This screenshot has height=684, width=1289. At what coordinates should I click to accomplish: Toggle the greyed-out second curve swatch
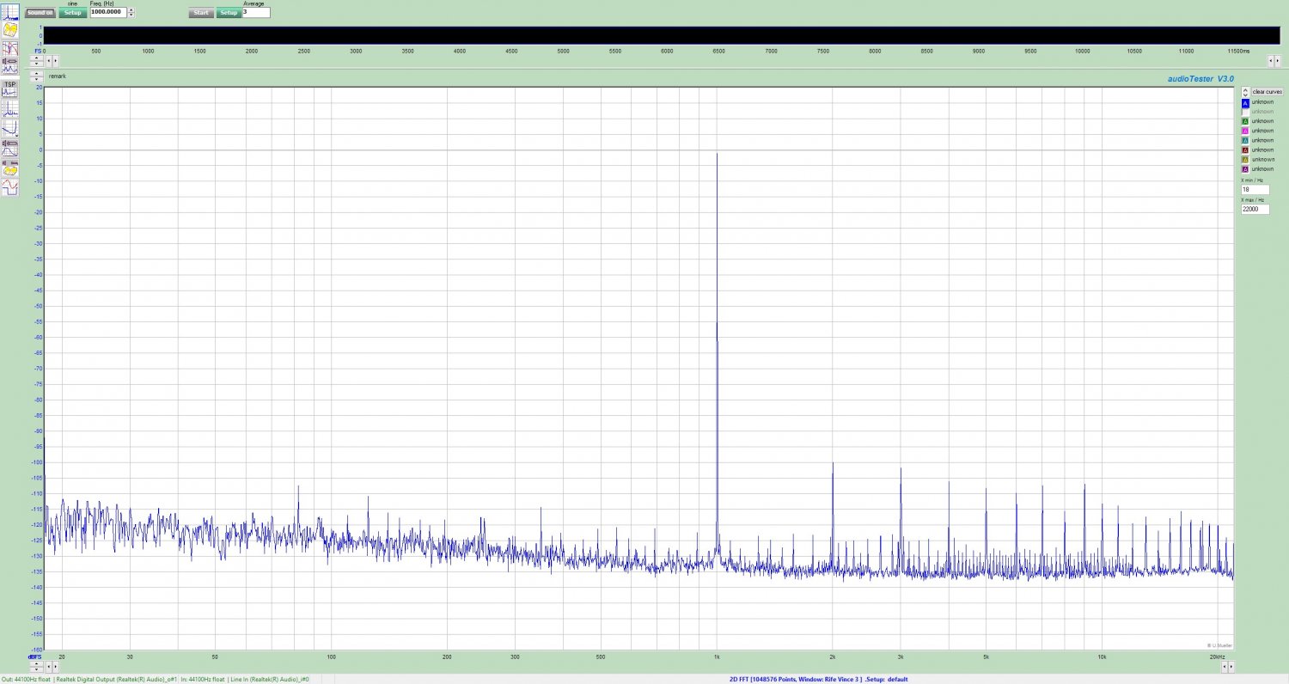[x=1245, y=112]
